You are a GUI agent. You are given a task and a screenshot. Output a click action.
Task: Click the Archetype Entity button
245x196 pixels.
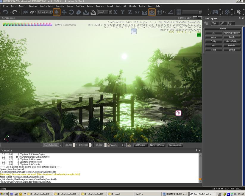232,33
